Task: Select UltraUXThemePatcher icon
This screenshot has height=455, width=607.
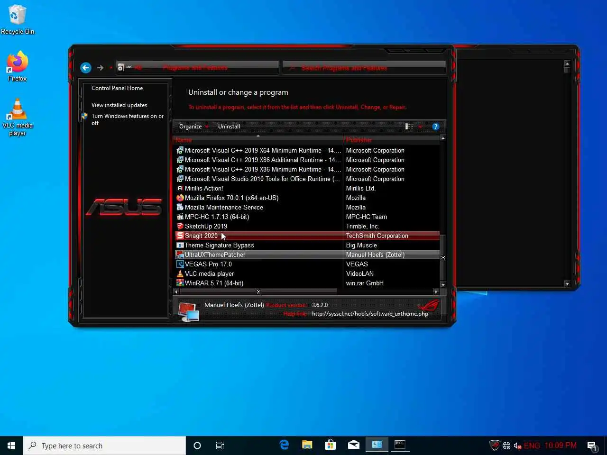Action: tap(180, 255)
